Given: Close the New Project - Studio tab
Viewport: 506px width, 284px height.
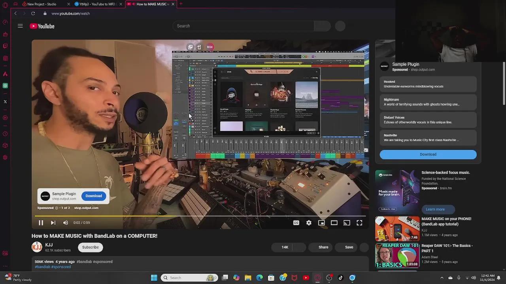Looking at the screenshot, I should point(68,4).
